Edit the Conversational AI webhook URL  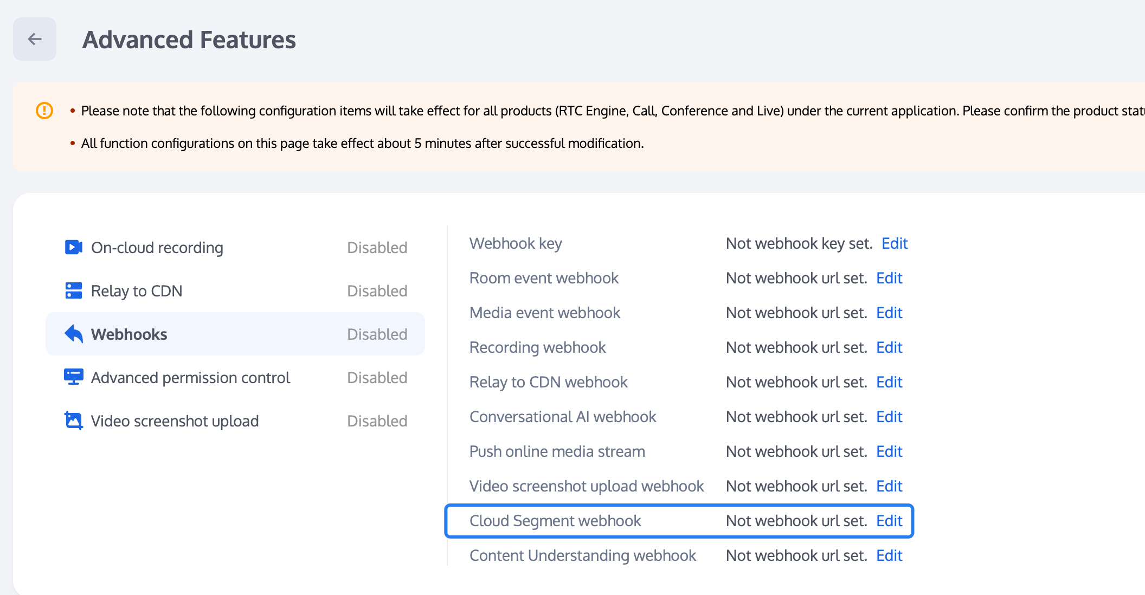pos(889,417)
